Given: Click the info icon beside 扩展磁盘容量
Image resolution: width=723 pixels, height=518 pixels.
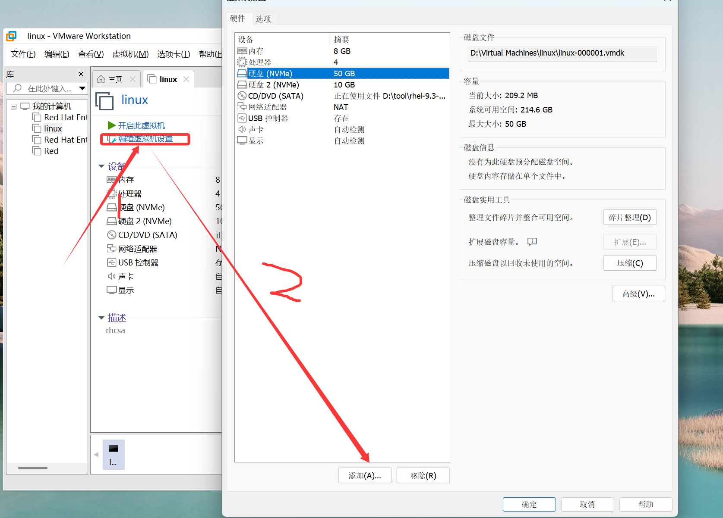Looking at the screenshot, I should coord(532,242).
